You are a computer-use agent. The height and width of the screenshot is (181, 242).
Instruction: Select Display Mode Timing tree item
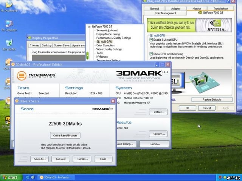click(x=108, y=34)
